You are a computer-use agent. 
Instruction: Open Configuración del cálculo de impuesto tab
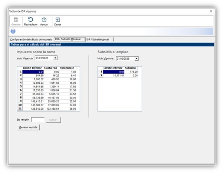pos(31,39)
